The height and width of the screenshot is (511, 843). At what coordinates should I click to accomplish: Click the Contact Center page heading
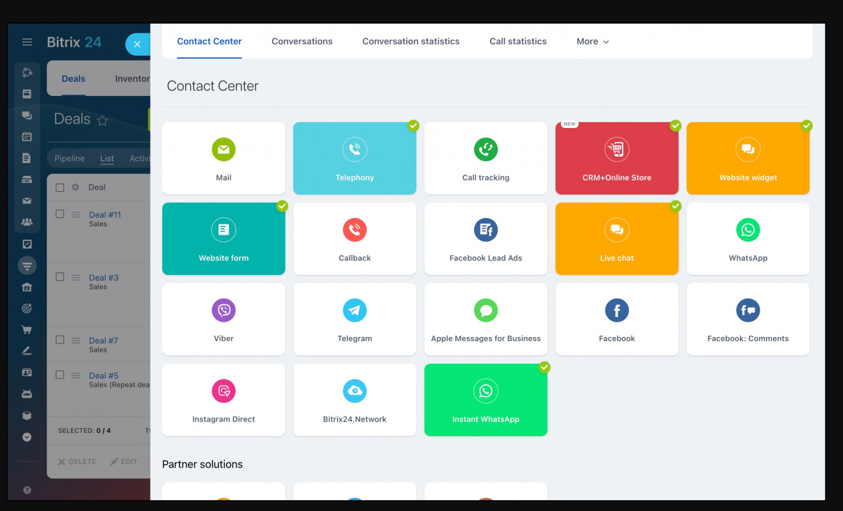point(213,86)
